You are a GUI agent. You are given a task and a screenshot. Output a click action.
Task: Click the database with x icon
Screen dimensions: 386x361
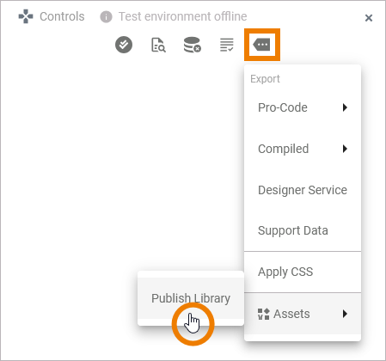193,45
